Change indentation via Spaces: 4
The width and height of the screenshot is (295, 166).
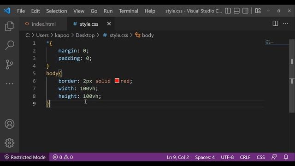(205, 157)
